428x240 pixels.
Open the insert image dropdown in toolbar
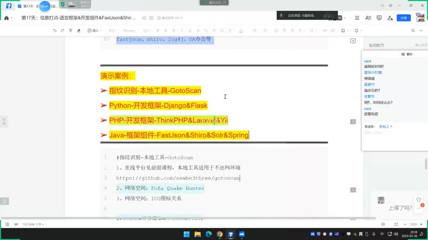345,30
